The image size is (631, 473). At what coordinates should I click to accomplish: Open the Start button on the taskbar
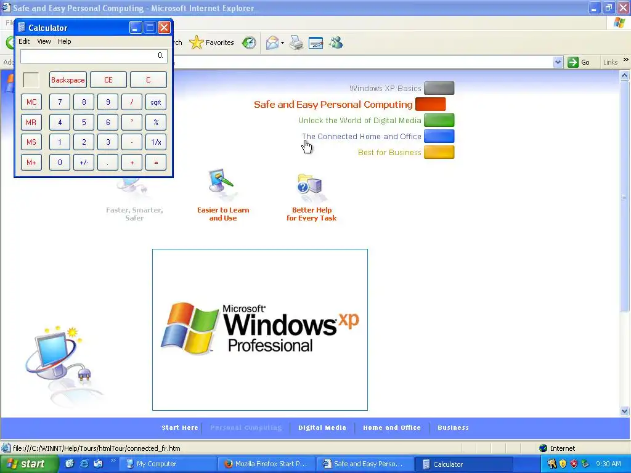click(30, 464)
